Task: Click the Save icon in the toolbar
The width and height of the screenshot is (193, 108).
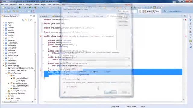Action: click(x=9, y=7)
